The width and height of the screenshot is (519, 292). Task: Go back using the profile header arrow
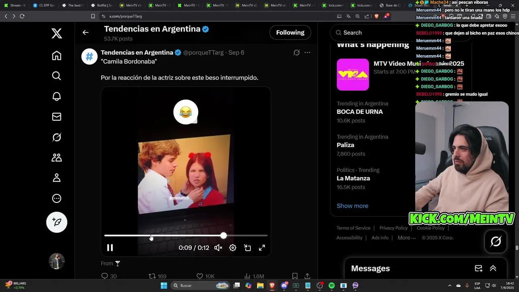[x=86, y=32]
